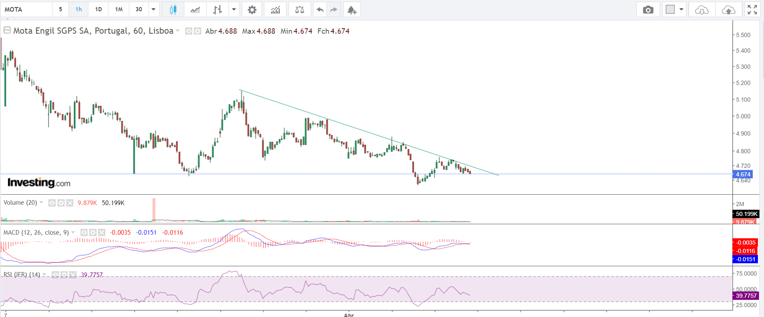
Task: Select the 1D interval
Action: point(98,10)
